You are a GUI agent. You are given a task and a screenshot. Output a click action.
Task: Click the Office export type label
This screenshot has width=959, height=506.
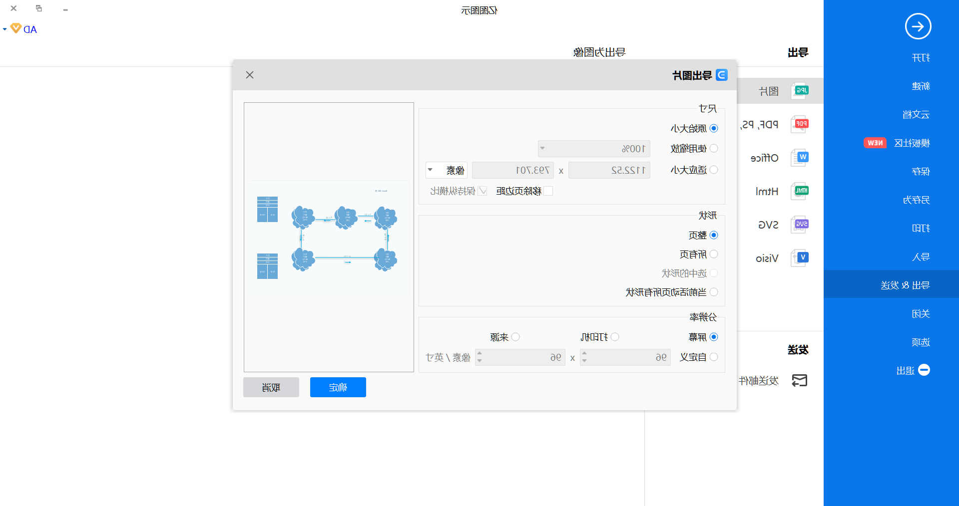tap(765, 158)
